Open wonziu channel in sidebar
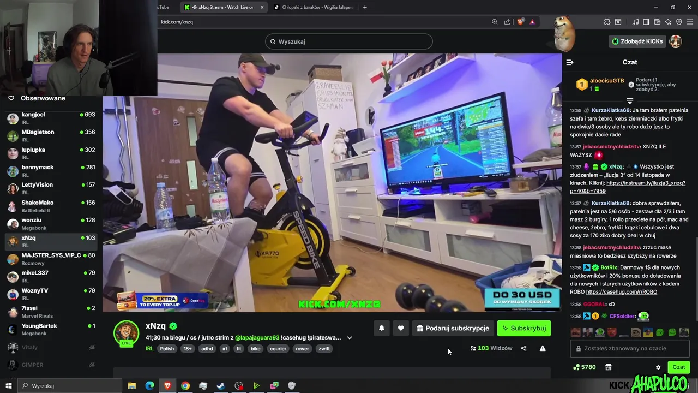The height and width of the screenshot is (393, 698). click(51, 223)
